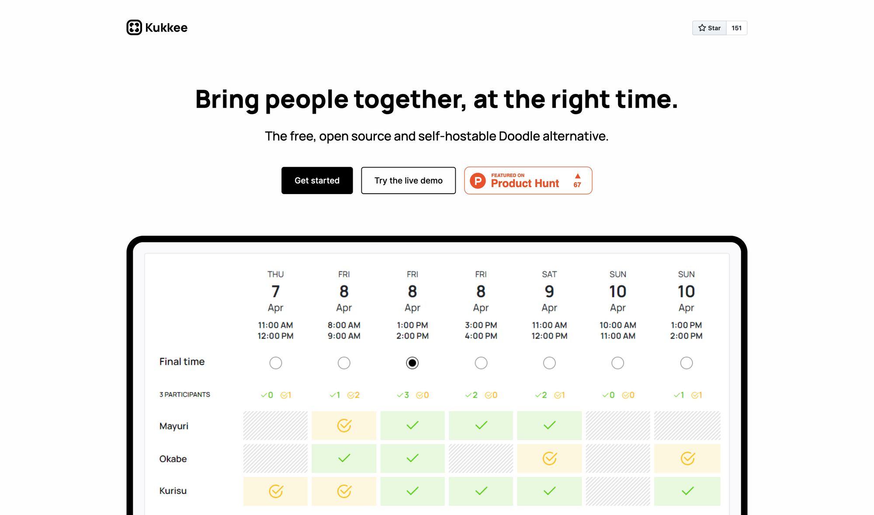874x515 pixels.
Task: Click Okabe's if-need-be icon on Sat 9 Apr
Action: 549,458
